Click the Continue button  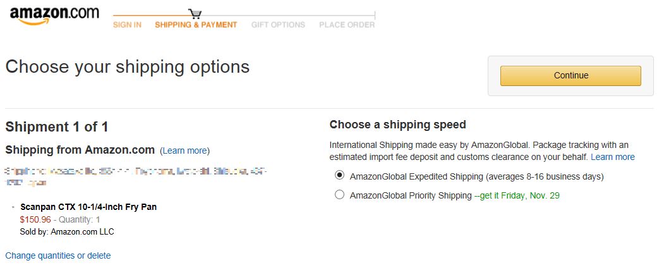point(570,76)
